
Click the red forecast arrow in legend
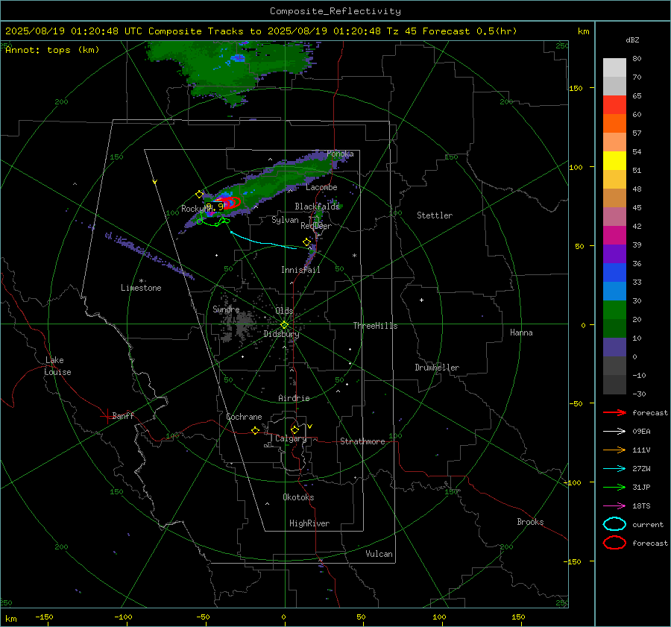[614, 412]
